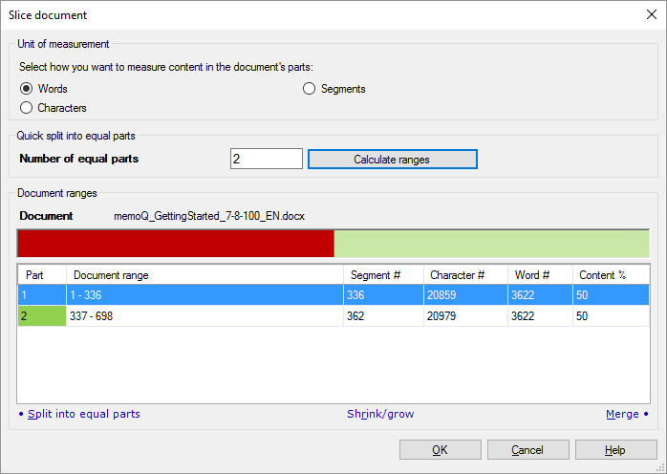
Task: Click the Document range column header
Action: pos(204,275)
